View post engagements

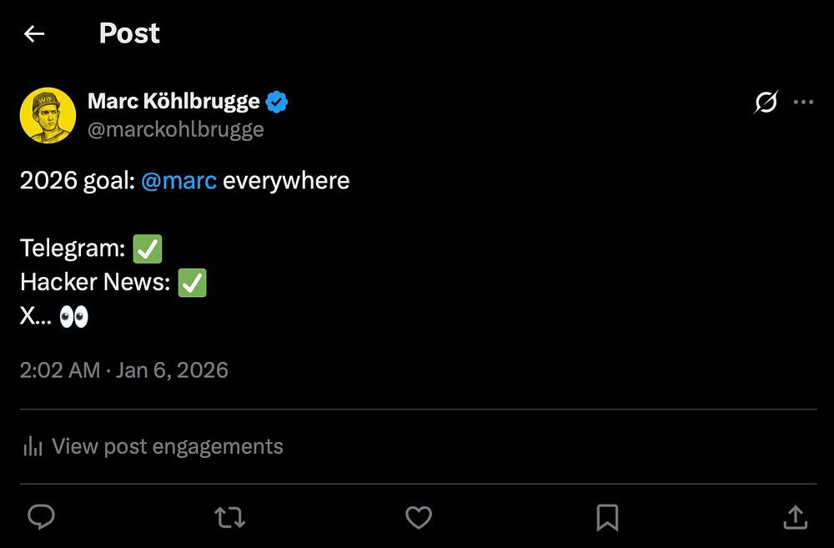[x=167, y=446]
